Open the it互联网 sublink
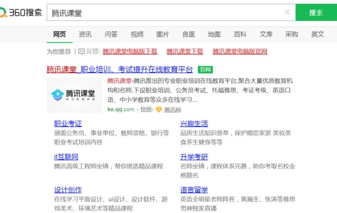This screenshot has width=337, height=213. (x=66, y=157)
